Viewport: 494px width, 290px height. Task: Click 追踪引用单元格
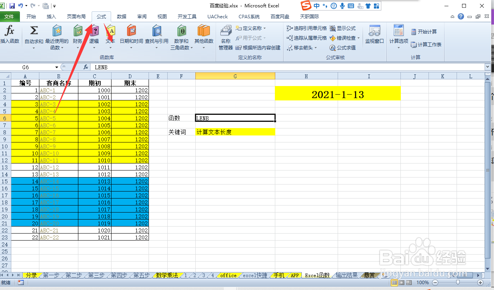(x=306, y=28)
